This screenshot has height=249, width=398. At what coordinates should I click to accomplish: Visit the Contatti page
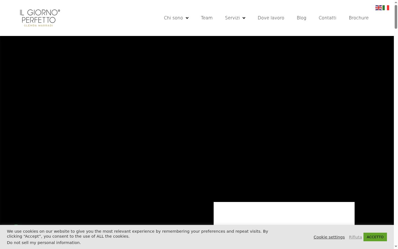pyautogui.click(x=328, y=18)
